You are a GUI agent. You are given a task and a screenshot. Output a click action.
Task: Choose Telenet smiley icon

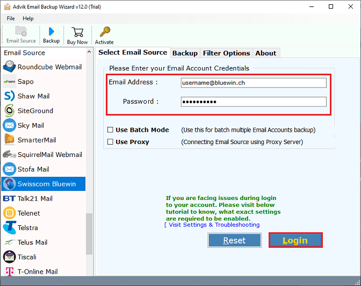10,213
